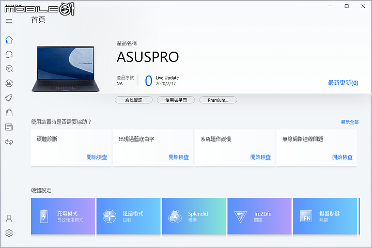Open the news page sidebar icon
The width and height of the screenshot is (372, 248).
pyautogui.click(x=9, y=127)
